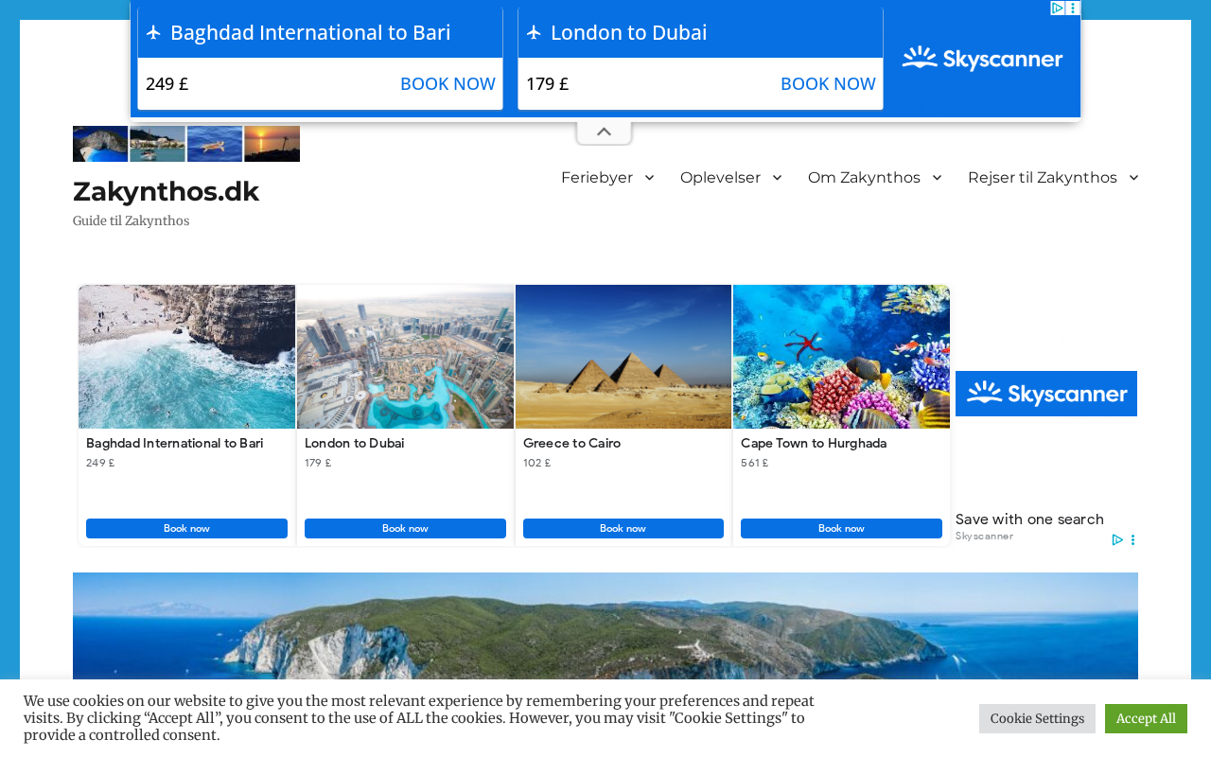This screenshot has height=757, width=1211.
Task: Click the Skyscanner logo above Save with one search
Action: pos(1046,394)
